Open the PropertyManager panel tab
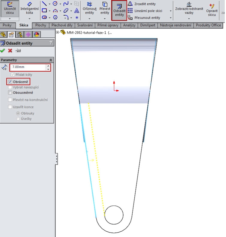Screen dimensions: 226x237 [11, 35]
